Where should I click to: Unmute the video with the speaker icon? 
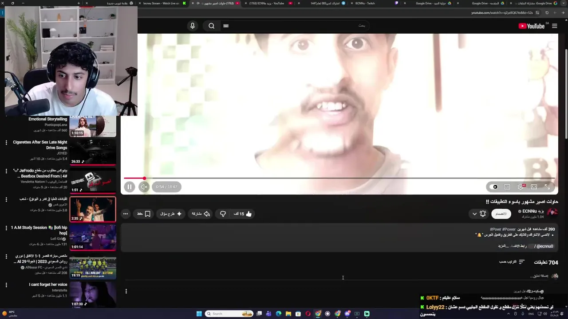click(144, 187)
